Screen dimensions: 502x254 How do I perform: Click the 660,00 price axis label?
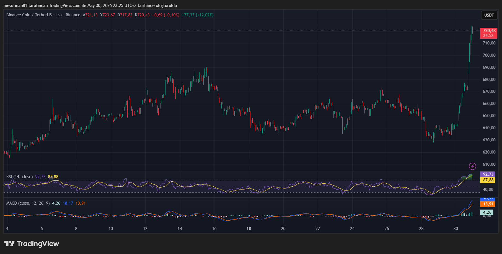click(489, 104)
